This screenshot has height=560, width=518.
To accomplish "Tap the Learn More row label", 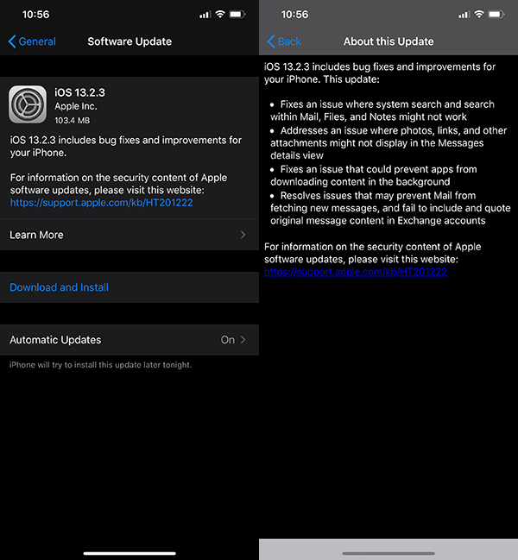I will click(36, 235).
